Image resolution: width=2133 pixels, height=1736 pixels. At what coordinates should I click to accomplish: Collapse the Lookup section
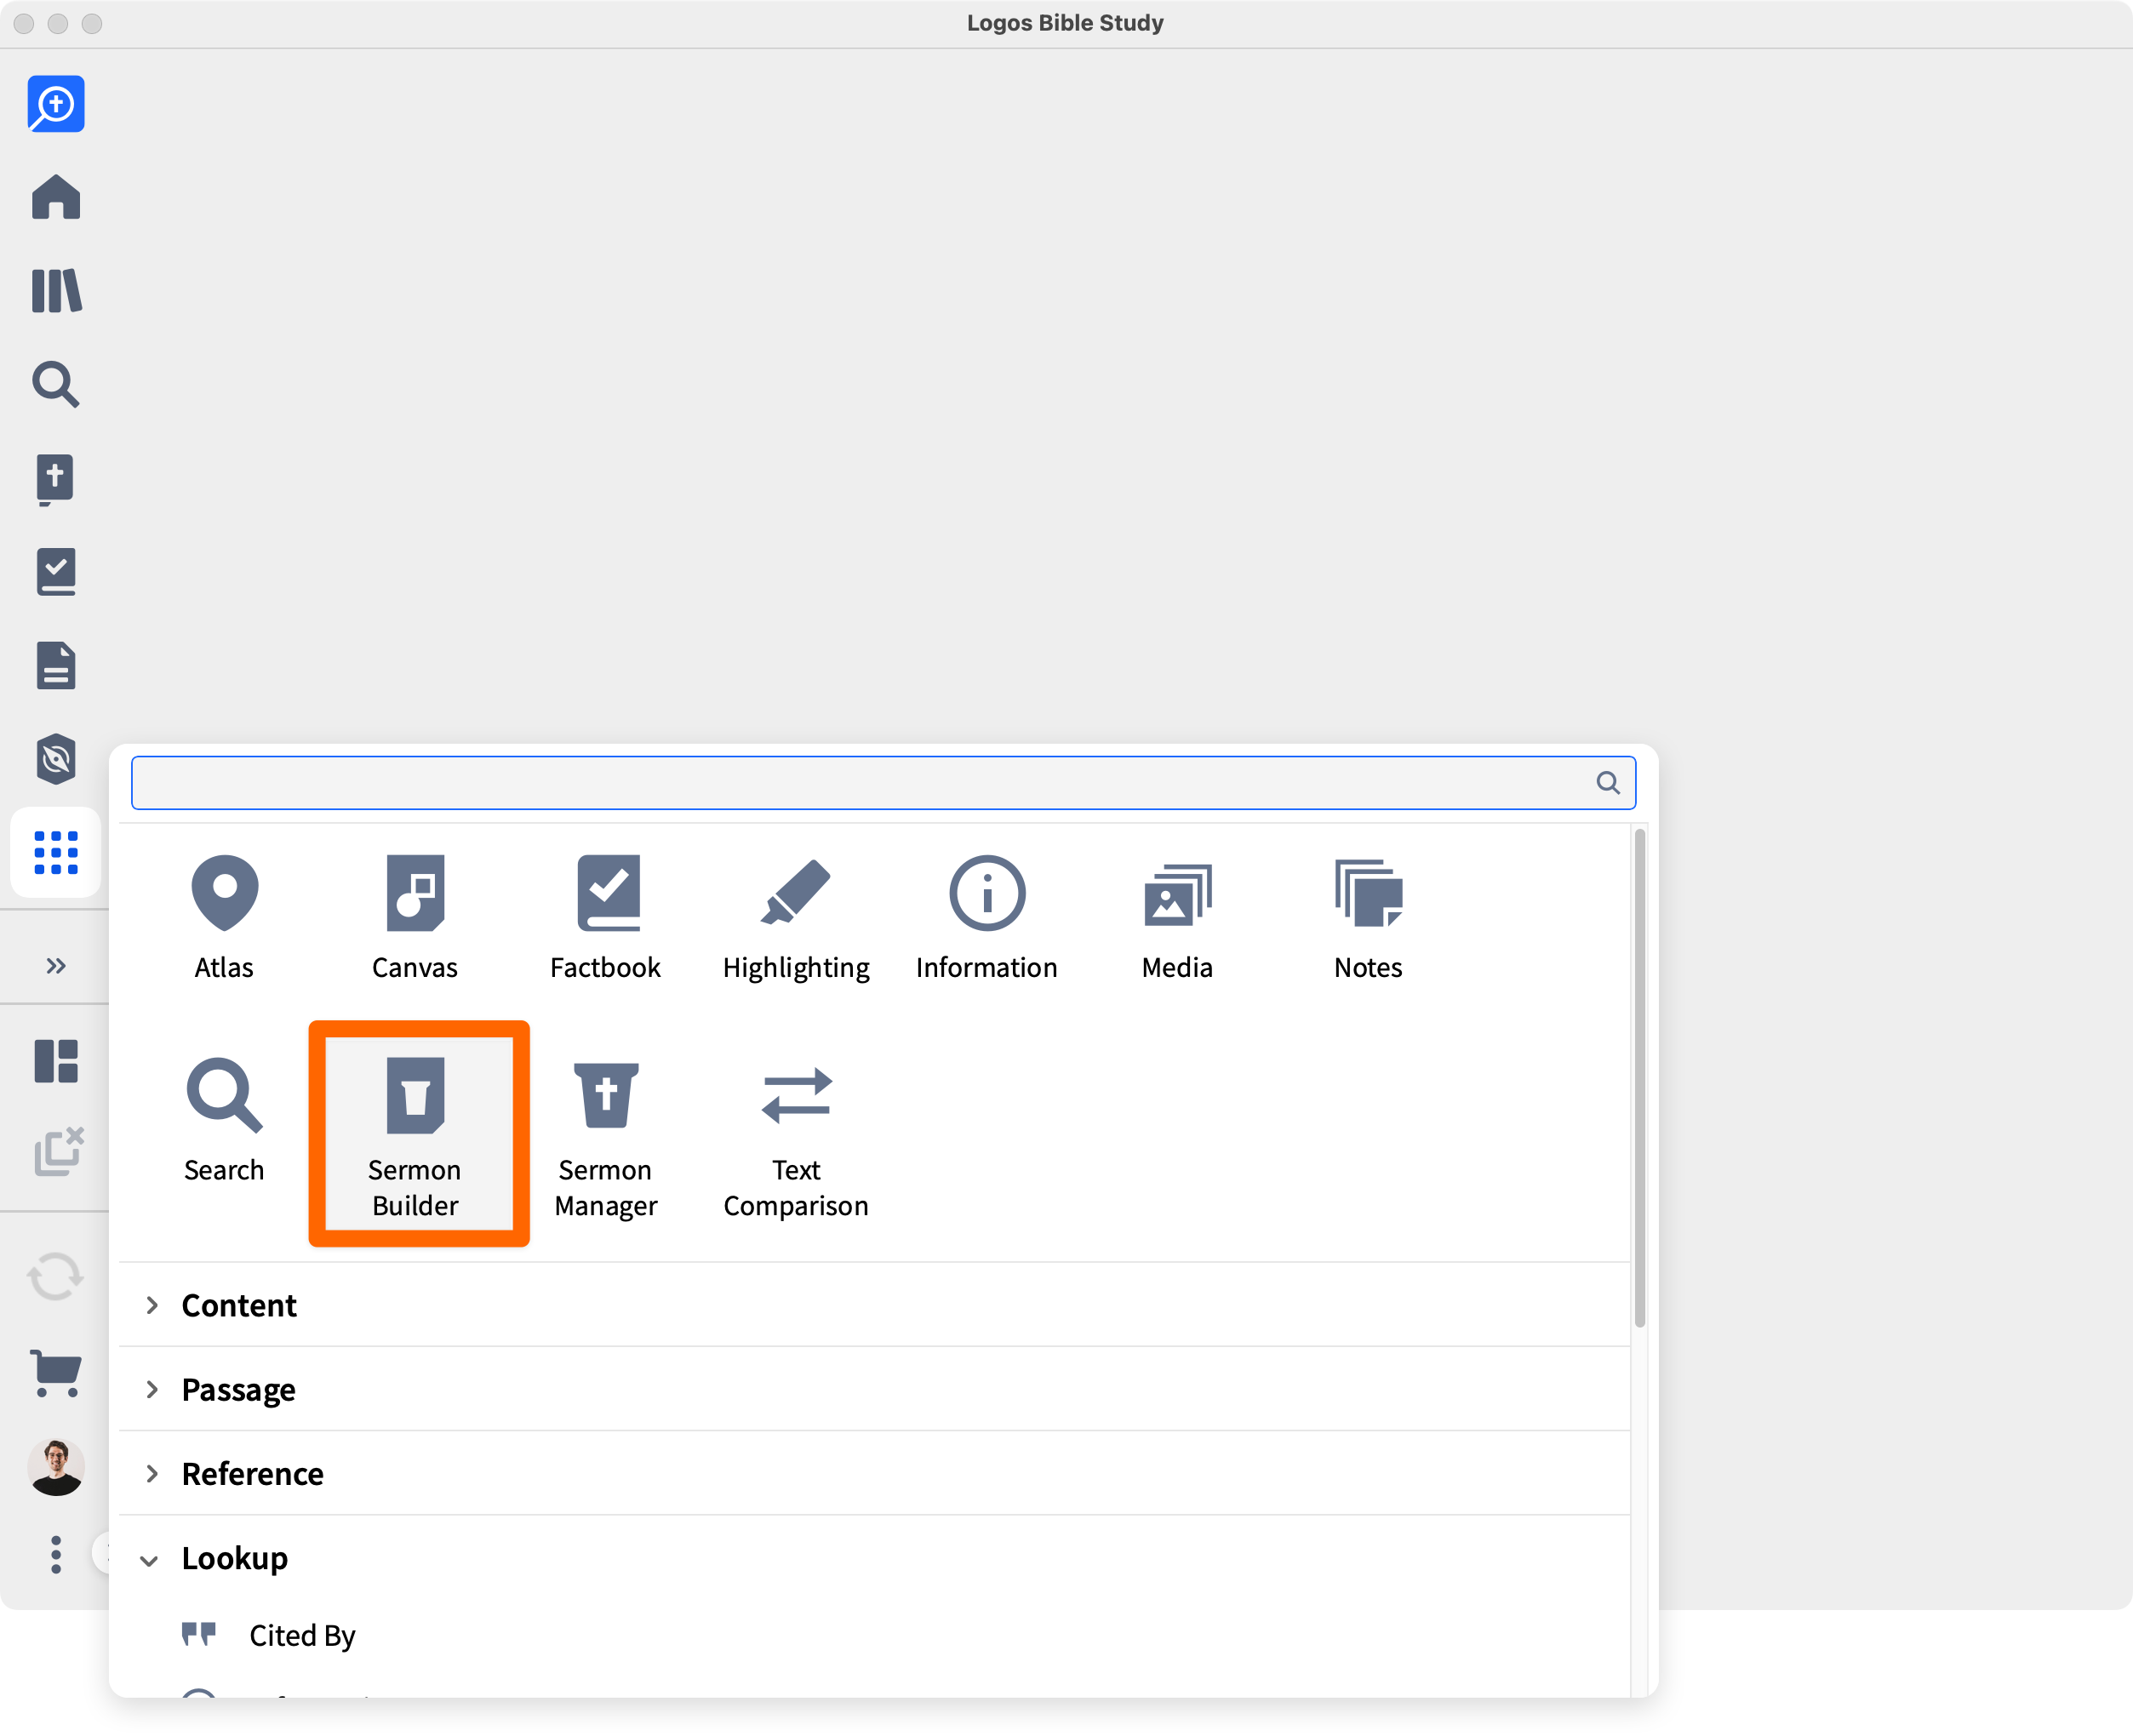click(234, 1558)
